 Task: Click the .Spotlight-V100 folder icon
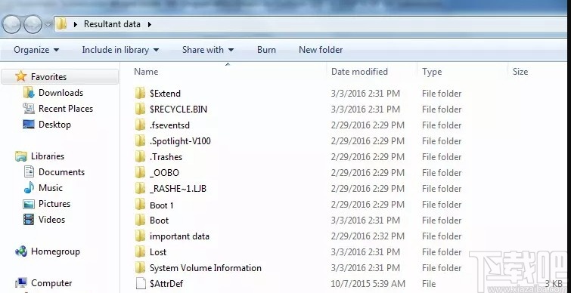pos(140,140)
